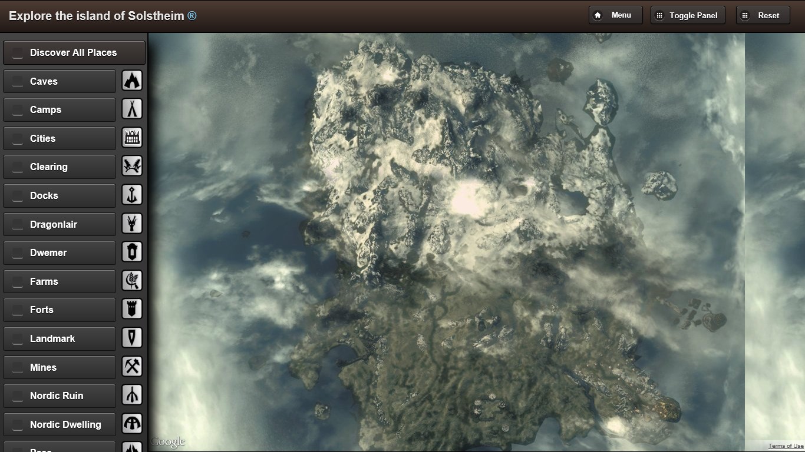This screenshot has height=452, width=805.
Task: Click the Cities castle wall icon
Action: (x=132, y=138)
